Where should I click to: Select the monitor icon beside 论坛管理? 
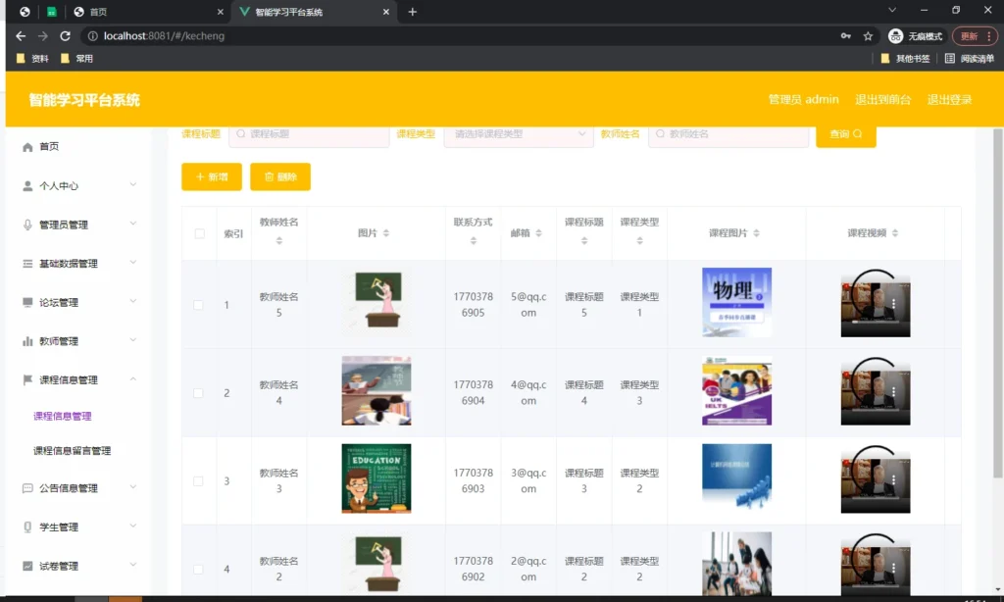pyautogui.click(x=28, y=301)
